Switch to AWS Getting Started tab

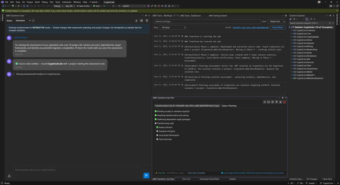218,16
